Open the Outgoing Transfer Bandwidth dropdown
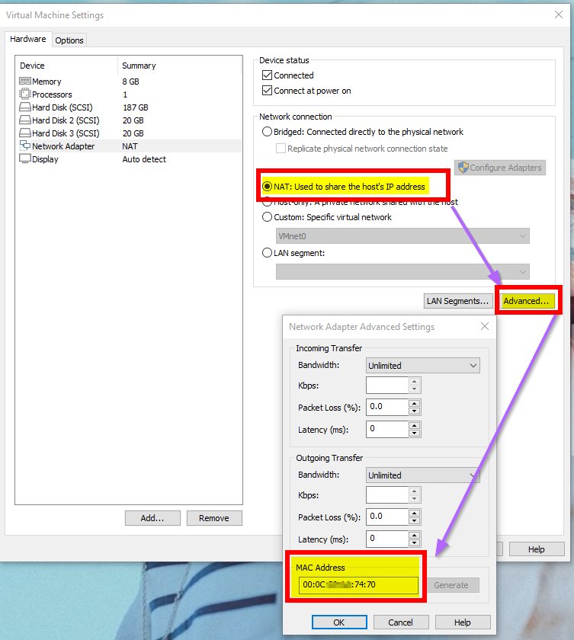 (x=423, y=475)
